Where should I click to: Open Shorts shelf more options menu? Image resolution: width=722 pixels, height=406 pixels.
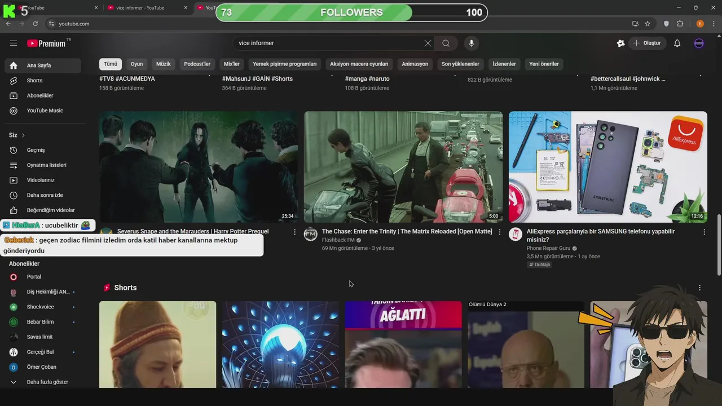[699, 288]
